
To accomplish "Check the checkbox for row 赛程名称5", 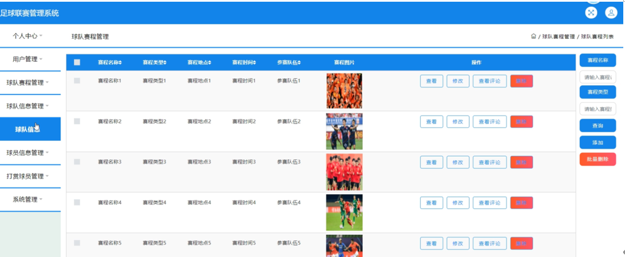I will pyautogui.click(x=77, y=243).
